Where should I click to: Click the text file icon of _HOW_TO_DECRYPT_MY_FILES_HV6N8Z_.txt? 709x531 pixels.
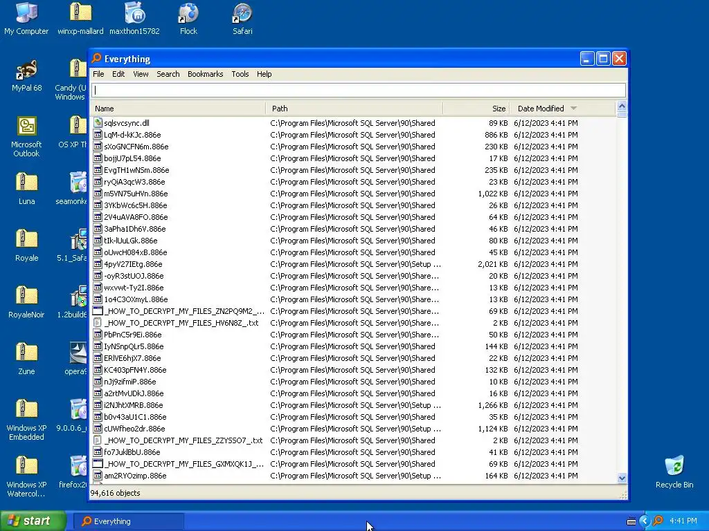click(98, 323)
